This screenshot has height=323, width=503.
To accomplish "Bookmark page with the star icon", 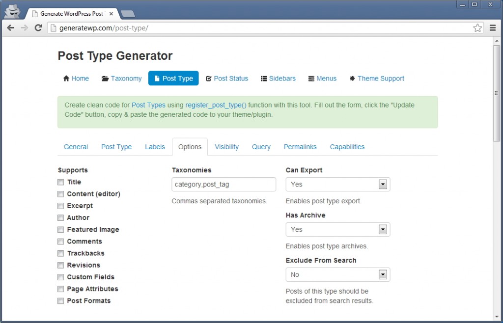I will [477, 28].
